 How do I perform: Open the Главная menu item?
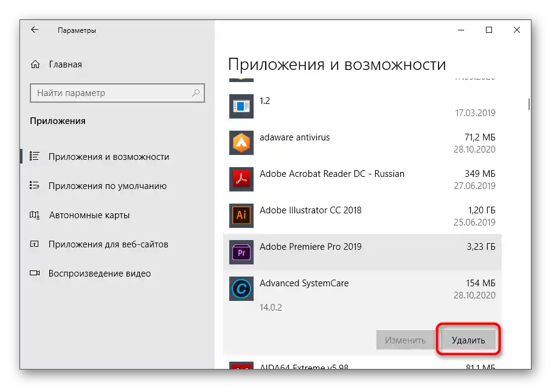[65, 64]
